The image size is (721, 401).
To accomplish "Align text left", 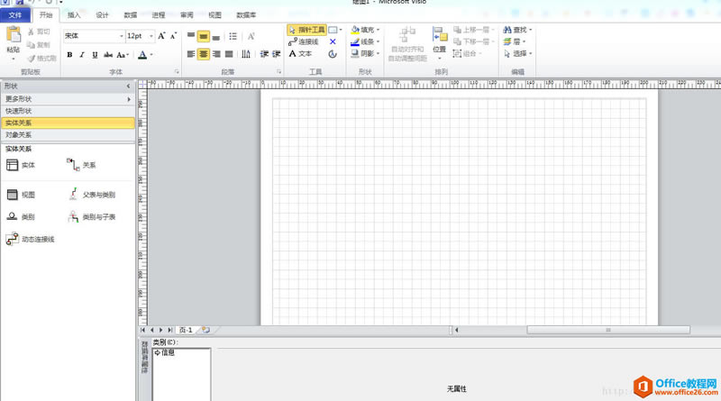I will point(191,54).
